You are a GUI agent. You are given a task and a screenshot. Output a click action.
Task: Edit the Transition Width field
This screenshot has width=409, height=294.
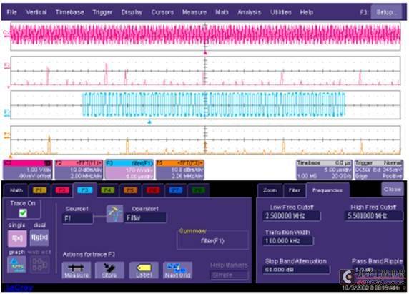[x=288, y=241]
